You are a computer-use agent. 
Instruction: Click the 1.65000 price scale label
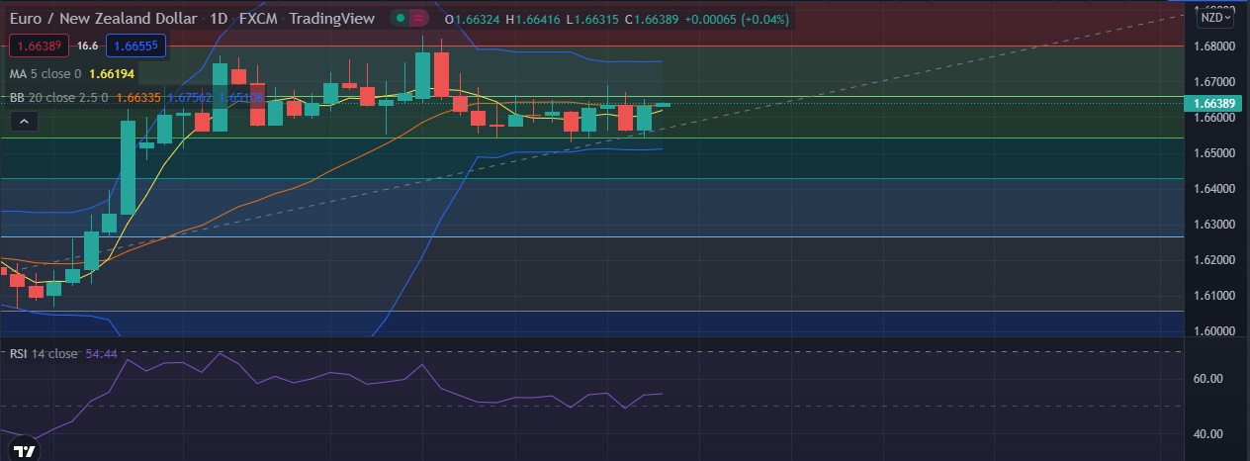pyautogui.click(x=1214, y=152)
